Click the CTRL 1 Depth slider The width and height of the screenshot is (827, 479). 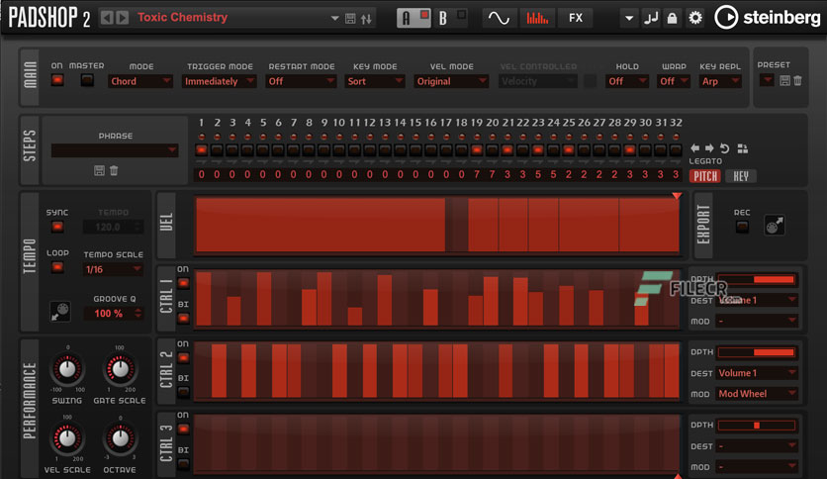[x=757, y=280]
